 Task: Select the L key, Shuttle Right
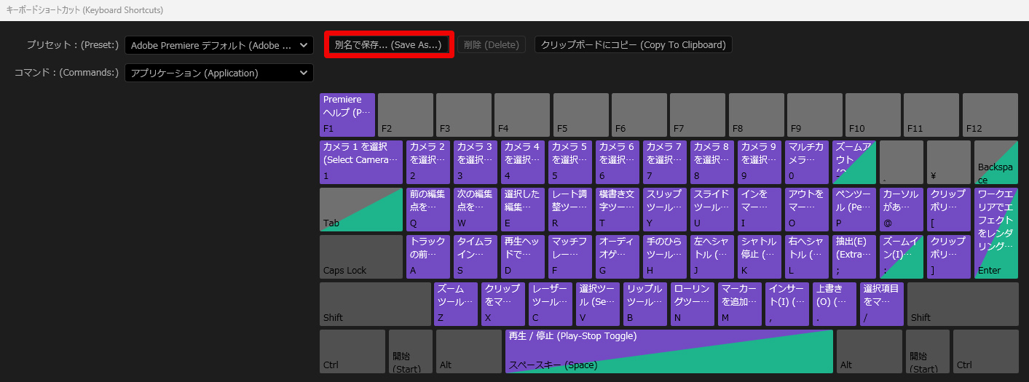(807, 257)
